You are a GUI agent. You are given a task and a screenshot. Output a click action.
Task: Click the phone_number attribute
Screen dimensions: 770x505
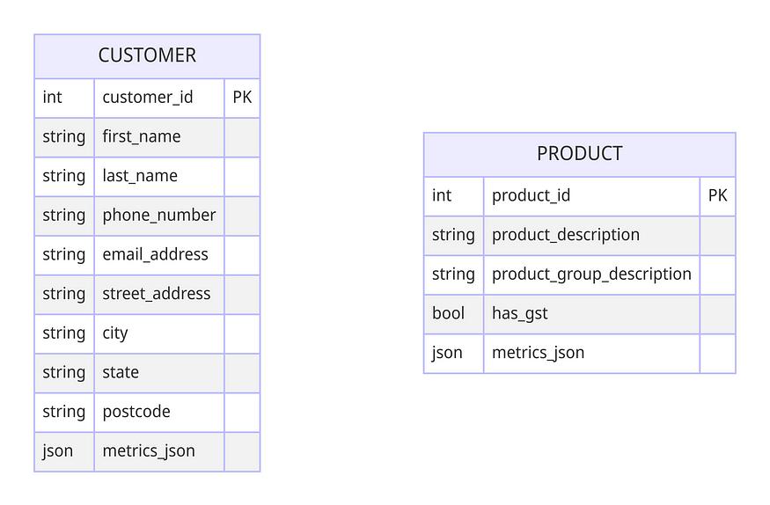pyautogui.click(x=159, y=216)
